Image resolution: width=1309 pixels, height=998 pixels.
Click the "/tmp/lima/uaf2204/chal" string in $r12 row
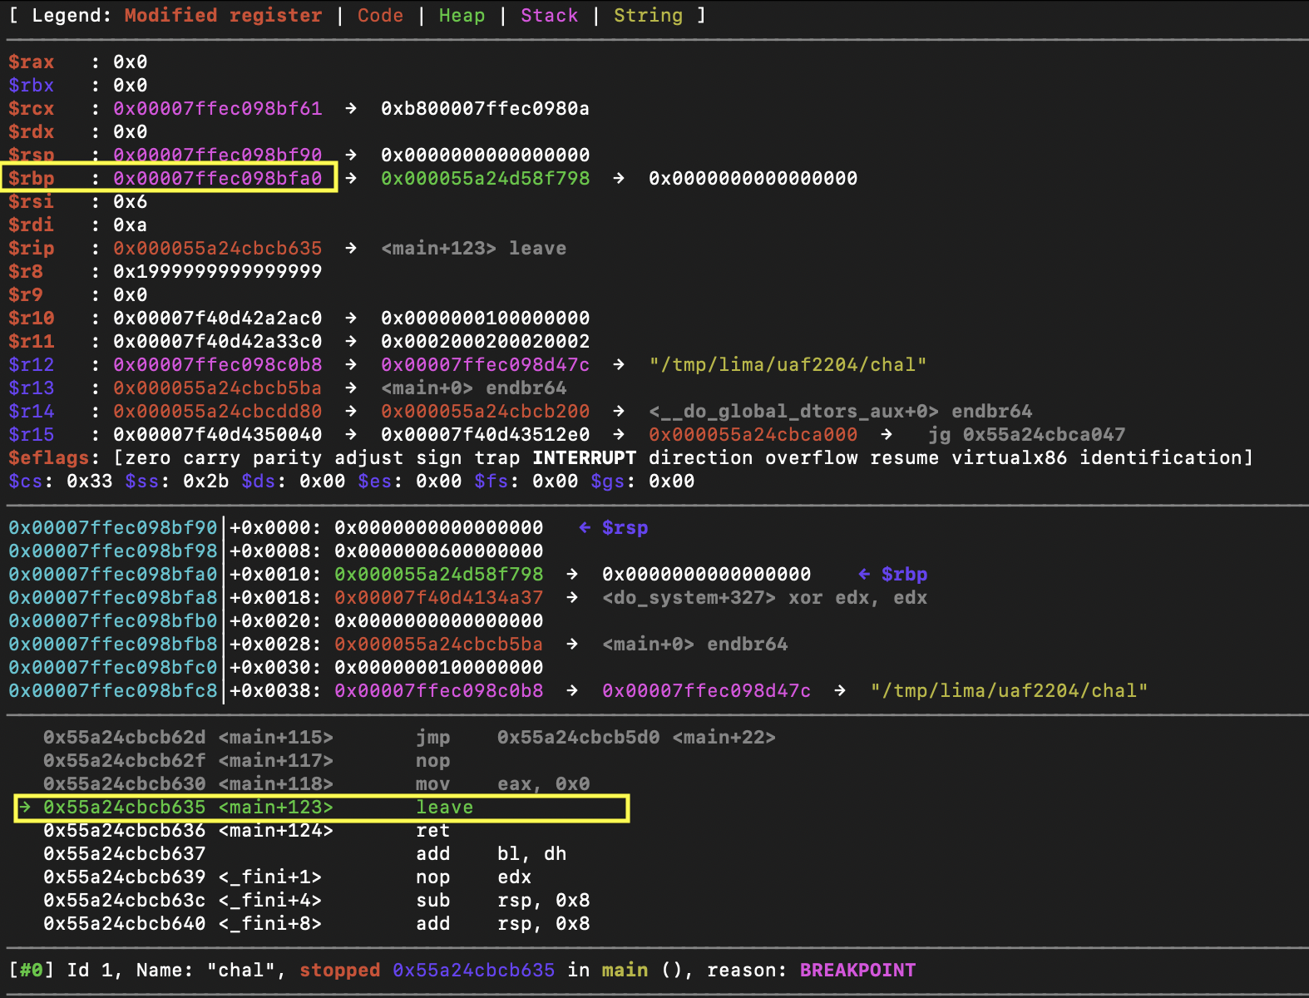788,365
